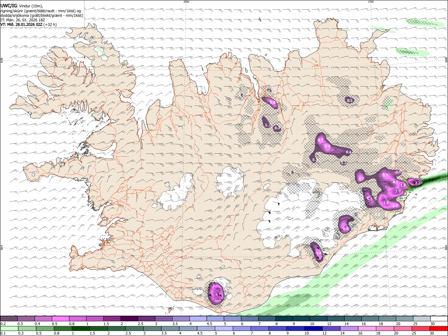This screenshot has height=336, width=448.
Task: Click the bright red rain swatch after 30
Action: tap(439, 328)
